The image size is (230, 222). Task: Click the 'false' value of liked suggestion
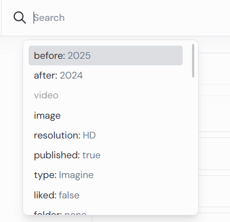tap(69, 195)
